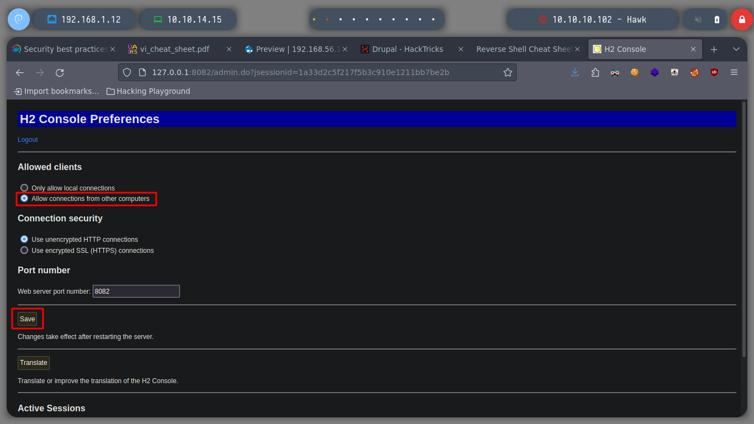Click the Translate button

(34, 363)
